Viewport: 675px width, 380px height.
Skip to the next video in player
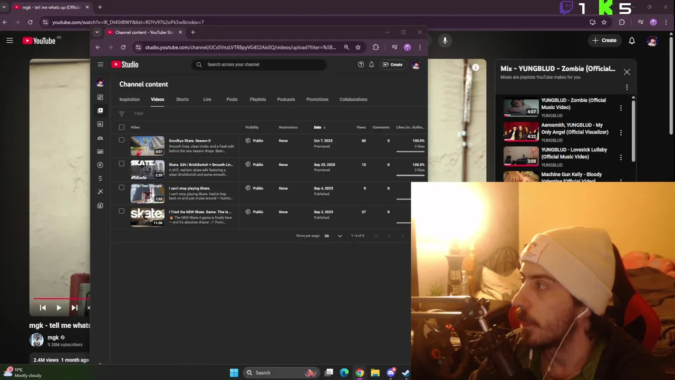(x=74, y=308)
